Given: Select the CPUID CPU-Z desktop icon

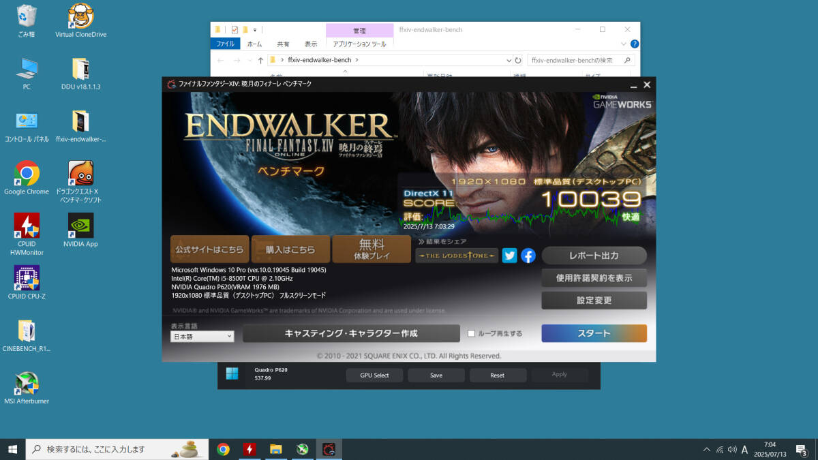Looking at the screenshot, I should (27, 283).
